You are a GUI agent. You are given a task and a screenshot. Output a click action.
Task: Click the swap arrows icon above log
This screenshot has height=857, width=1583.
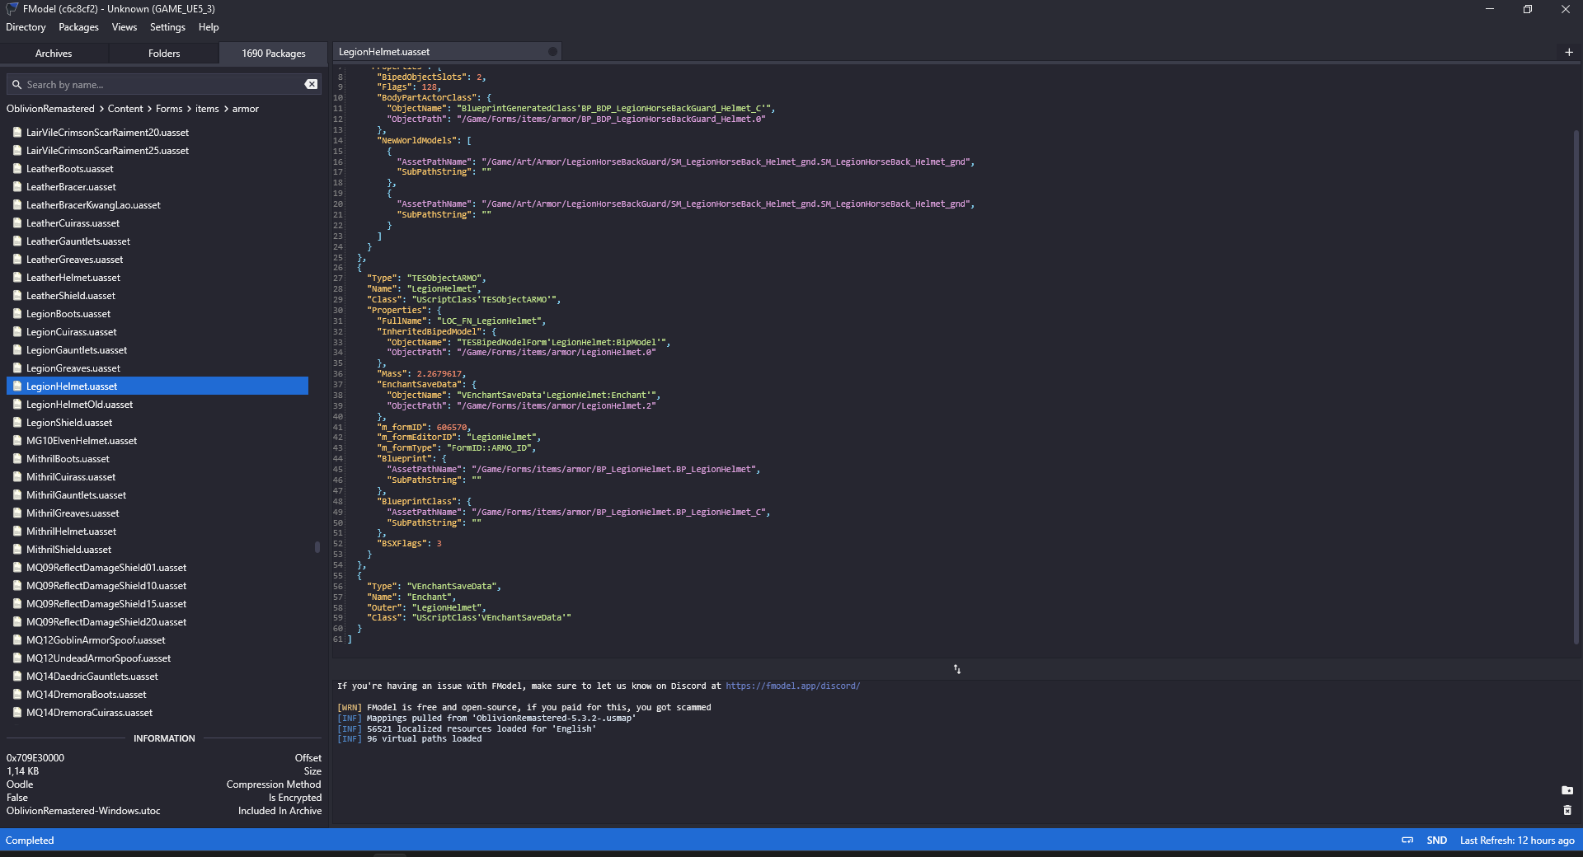click(x=956, y=669)
